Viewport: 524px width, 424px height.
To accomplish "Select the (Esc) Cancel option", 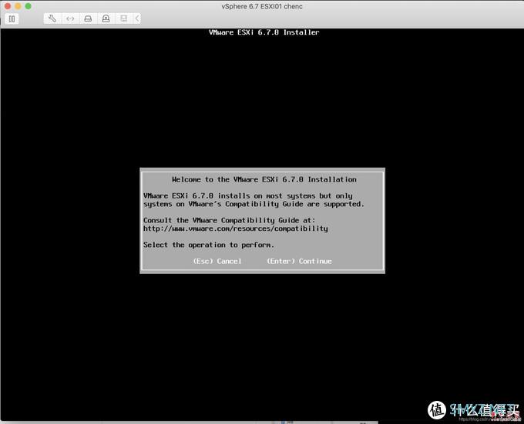I will 217,261.
